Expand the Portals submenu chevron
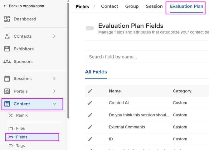Screen dimensions: 209x150 [54, 91]
